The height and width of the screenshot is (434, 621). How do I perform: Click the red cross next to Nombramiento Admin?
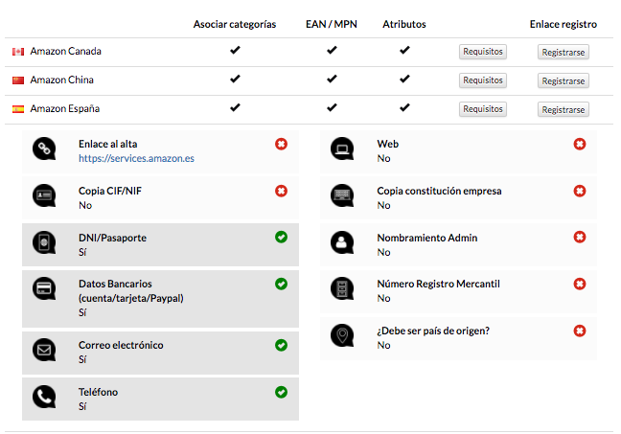pyautogui.click(x=580, y=238)
